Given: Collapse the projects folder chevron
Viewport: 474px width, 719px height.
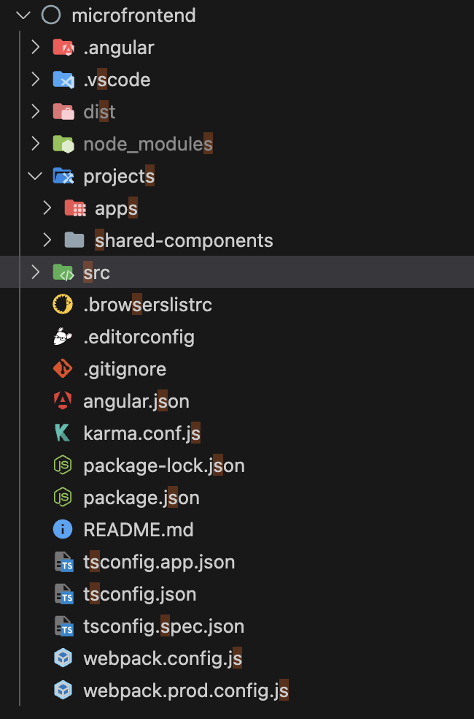Looking at the screenshot, I should click(34, 176).
